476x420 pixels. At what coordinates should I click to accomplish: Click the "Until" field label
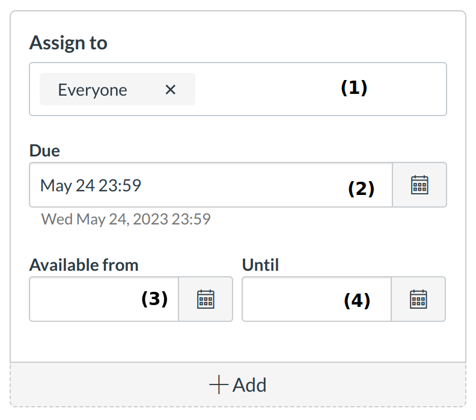tap(260, 265)
